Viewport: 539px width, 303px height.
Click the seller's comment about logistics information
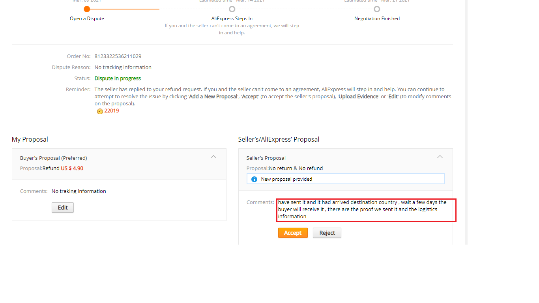click(362, 209)
